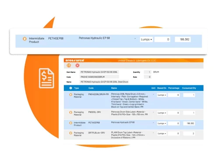Click 186.382 field in enlarged callout row

click(x=183, y=39)
